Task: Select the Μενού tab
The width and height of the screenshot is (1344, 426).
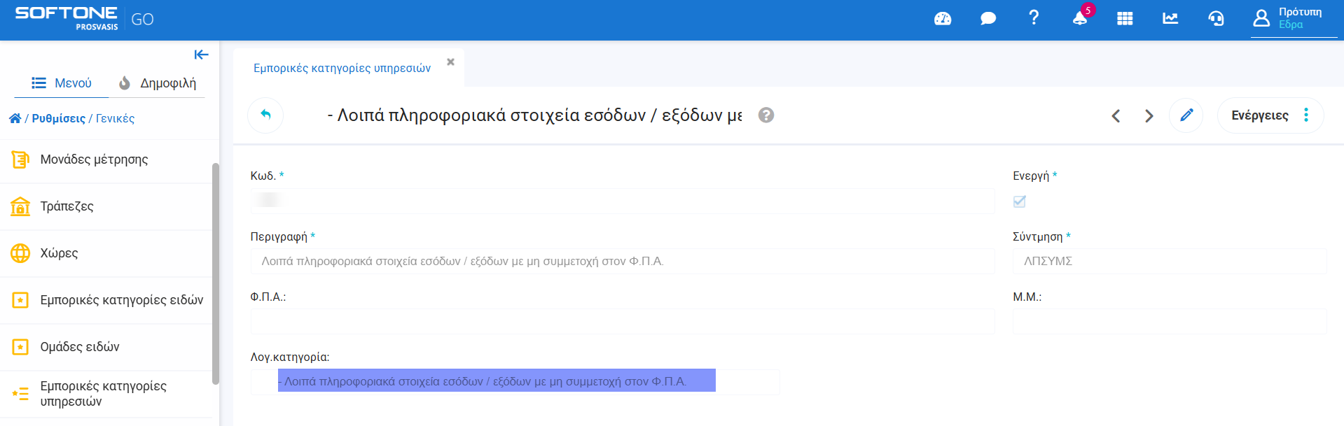Action: coord(62,83)
